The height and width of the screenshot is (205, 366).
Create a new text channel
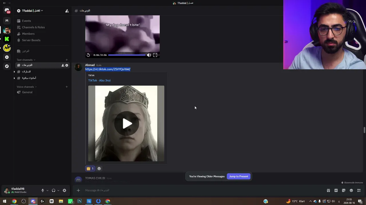tap(67, 60)
